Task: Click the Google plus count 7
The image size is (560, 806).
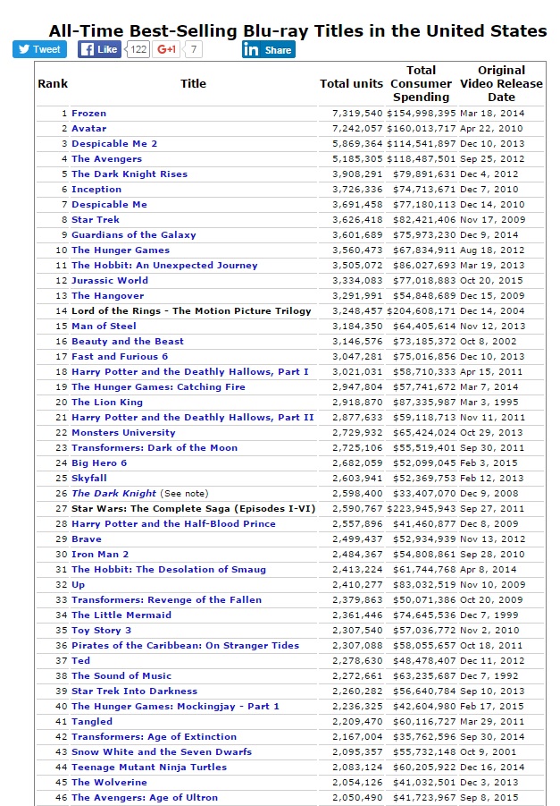Action: (194, 49)
